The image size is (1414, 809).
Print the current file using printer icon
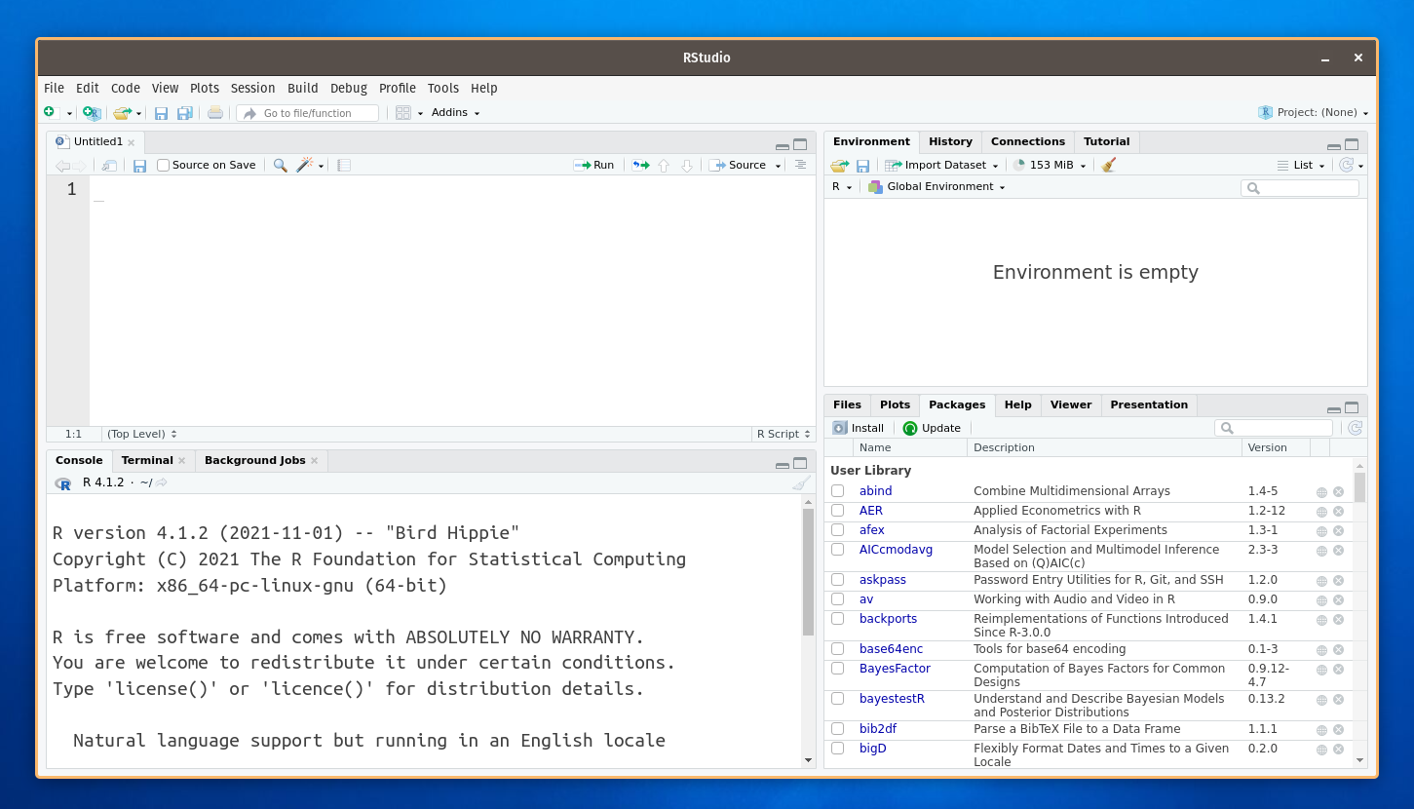pyautogui.click(x=215, y=113)
